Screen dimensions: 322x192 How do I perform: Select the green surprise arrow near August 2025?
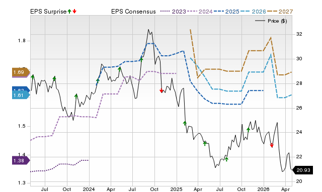pyautogui.click(x=226, y=159)
